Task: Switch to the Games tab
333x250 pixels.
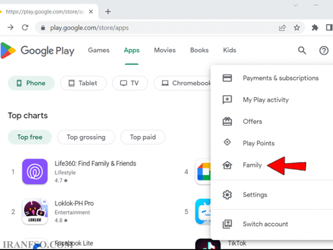Action: 99,50
